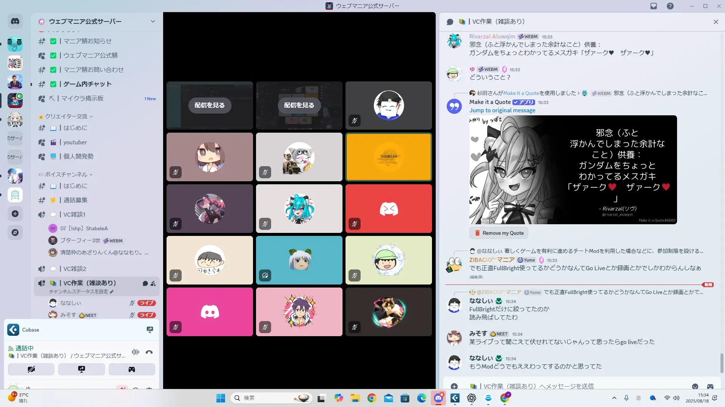725x407 pixels.
Task: Stream Cubase with the screen share toggle
Action: (x=150, y=330)
